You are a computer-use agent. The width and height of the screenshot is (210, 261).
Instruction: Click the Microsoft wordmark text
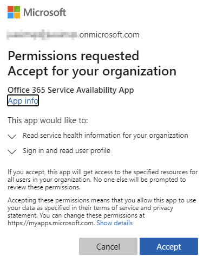[44, 12]
